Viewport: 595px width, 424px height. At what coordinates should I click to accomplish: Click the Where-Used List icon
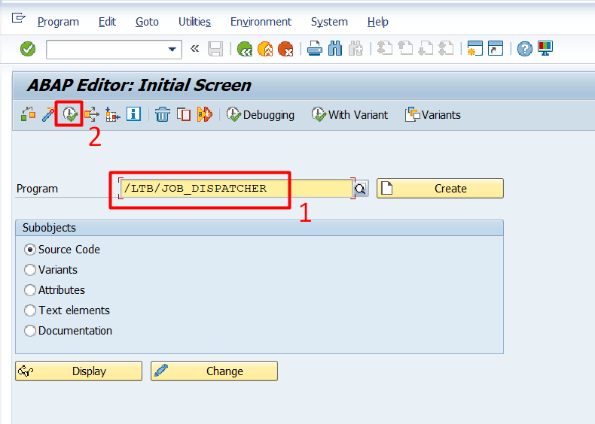coord(91,114)
